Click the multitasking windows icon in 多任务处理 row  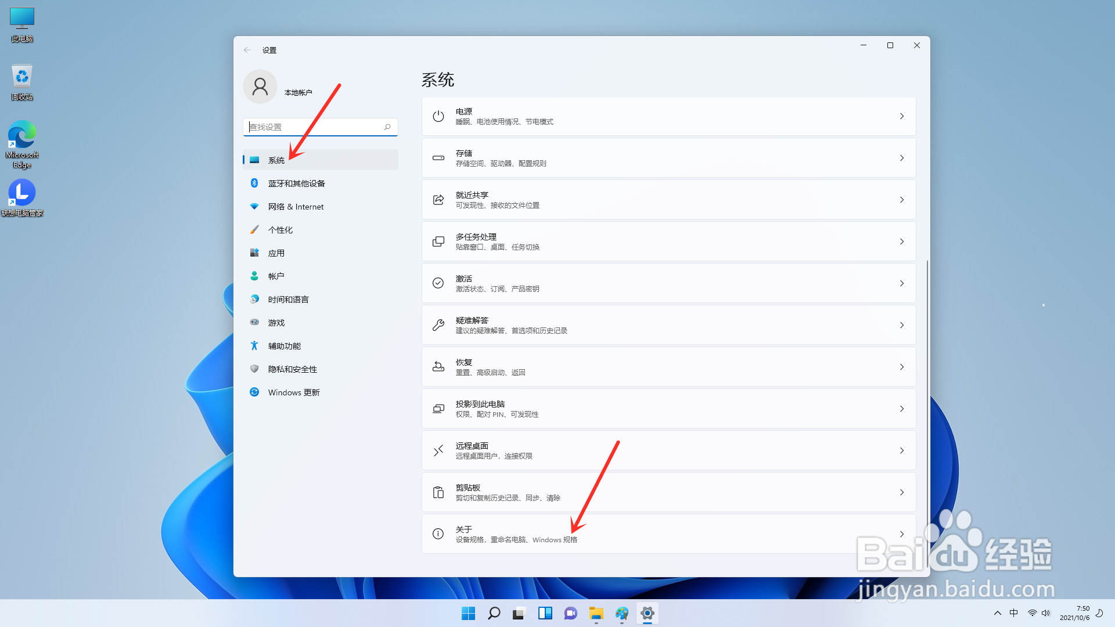(x=438, y=242)
